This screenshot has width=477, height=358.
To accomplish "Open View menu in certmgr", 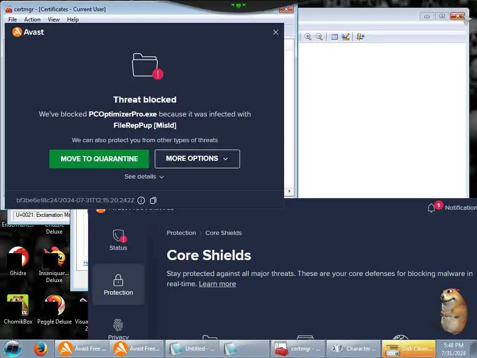I will pos(54,20).
